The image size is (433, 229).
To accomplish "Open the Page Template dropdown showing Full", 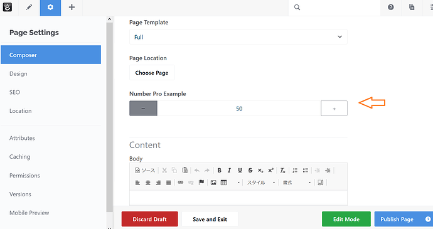I will coord(238,37).
